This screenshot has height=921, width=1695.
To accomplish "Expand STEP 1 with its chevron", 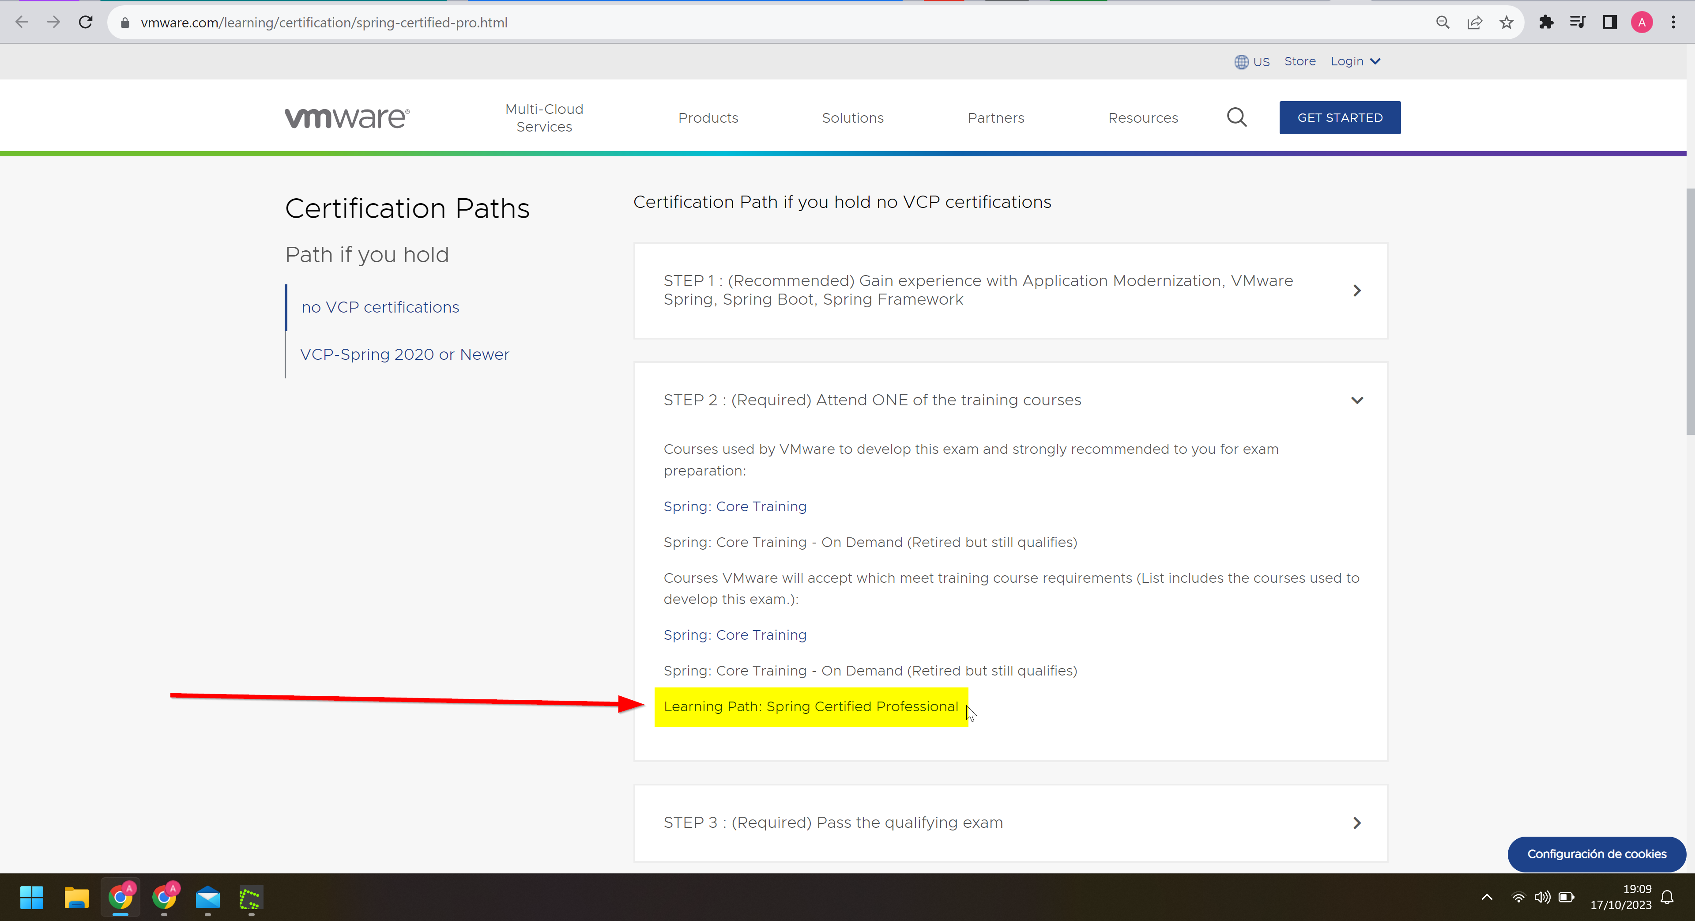I will 1357,291.
